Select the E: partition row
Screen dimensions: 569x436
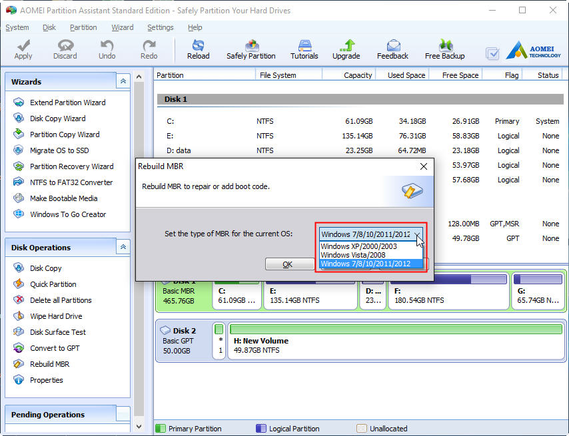[360, 136]
